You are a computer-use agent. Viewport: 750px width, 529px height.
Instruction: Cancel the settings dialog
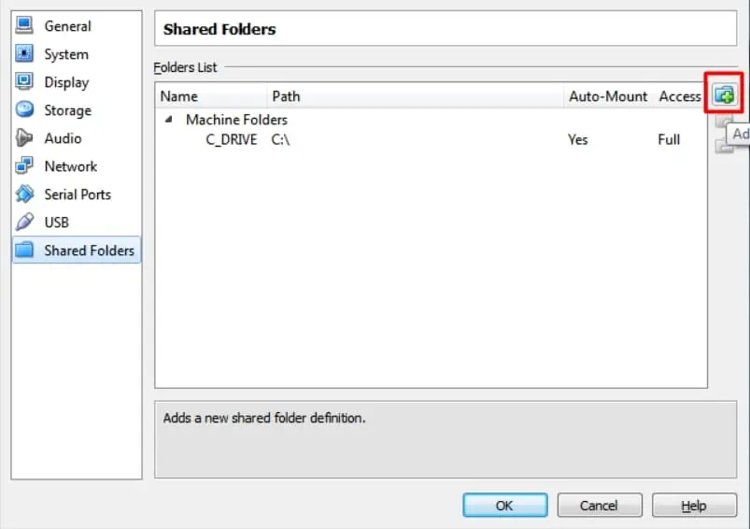(x=599, y=506)
